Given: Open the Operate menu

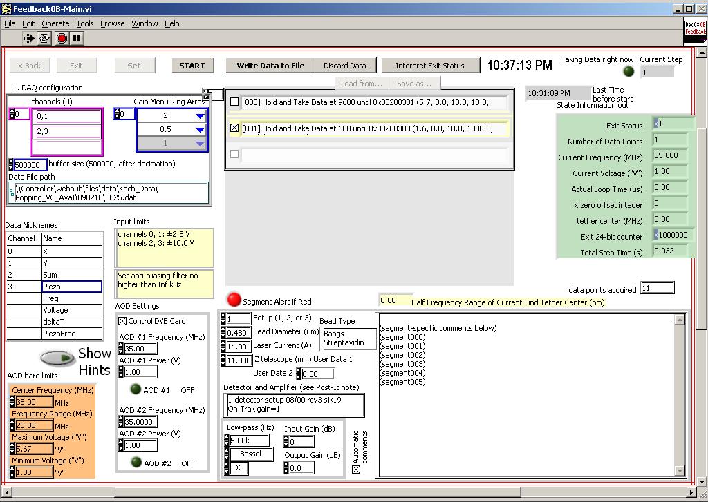Looking at the screenshot, I should [x=55, y=23].
